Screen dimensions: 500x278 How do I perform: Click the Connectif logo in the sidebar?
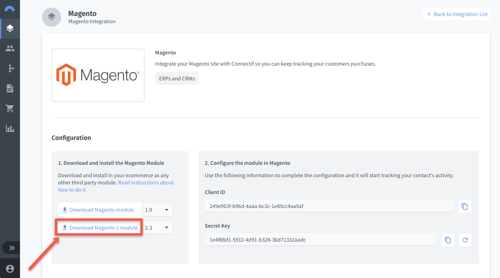point(10,8)
